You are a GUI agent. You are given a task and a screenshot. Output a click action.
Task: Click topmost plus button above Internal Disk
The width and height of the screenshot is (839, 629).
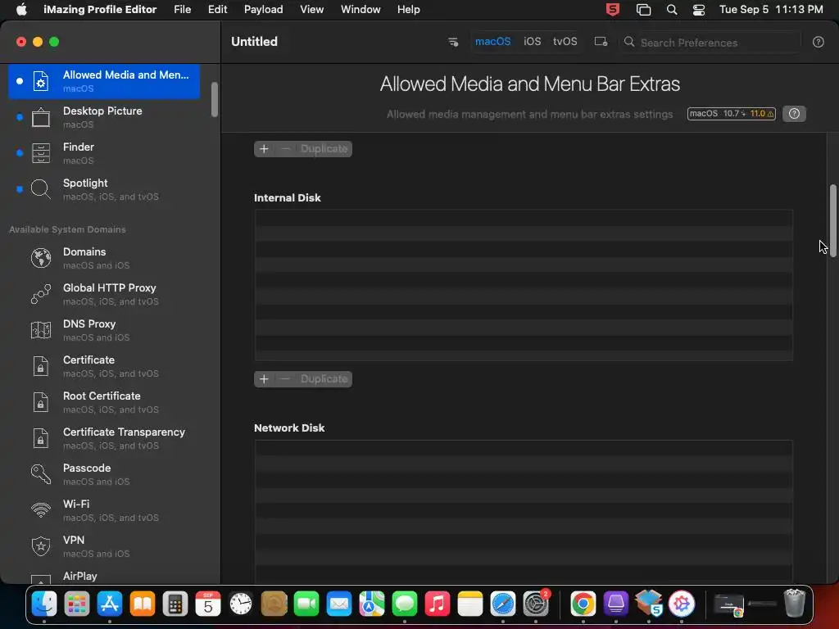point(264,149)
